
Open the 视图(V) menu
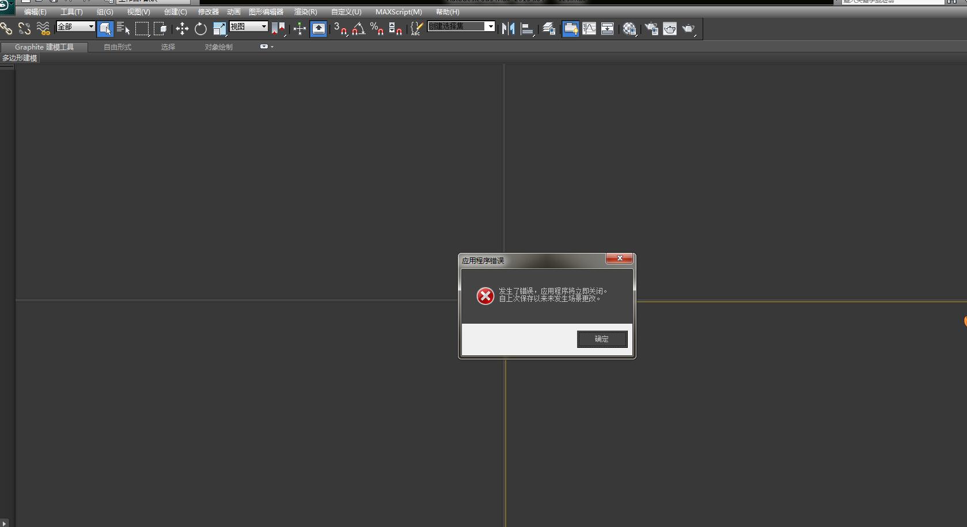click(139, 12)
